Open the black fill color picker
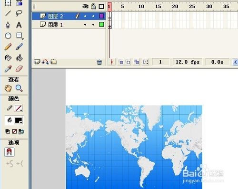 coord(19,121)
